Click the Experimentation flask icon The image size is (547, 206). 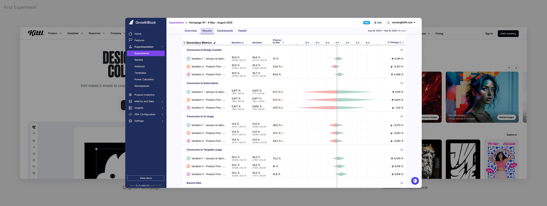pos(130,47)
